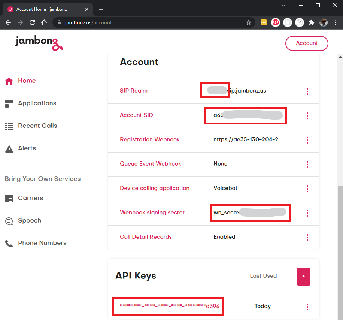Click the scrollbar up arrow
The image size is (343, 320).
pos(340,57)
